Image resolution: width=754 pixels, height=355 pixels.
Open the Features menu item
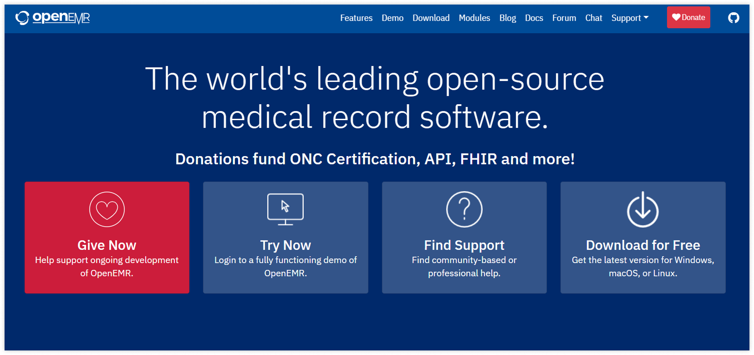pyautogui.click(x=357, y=18)
